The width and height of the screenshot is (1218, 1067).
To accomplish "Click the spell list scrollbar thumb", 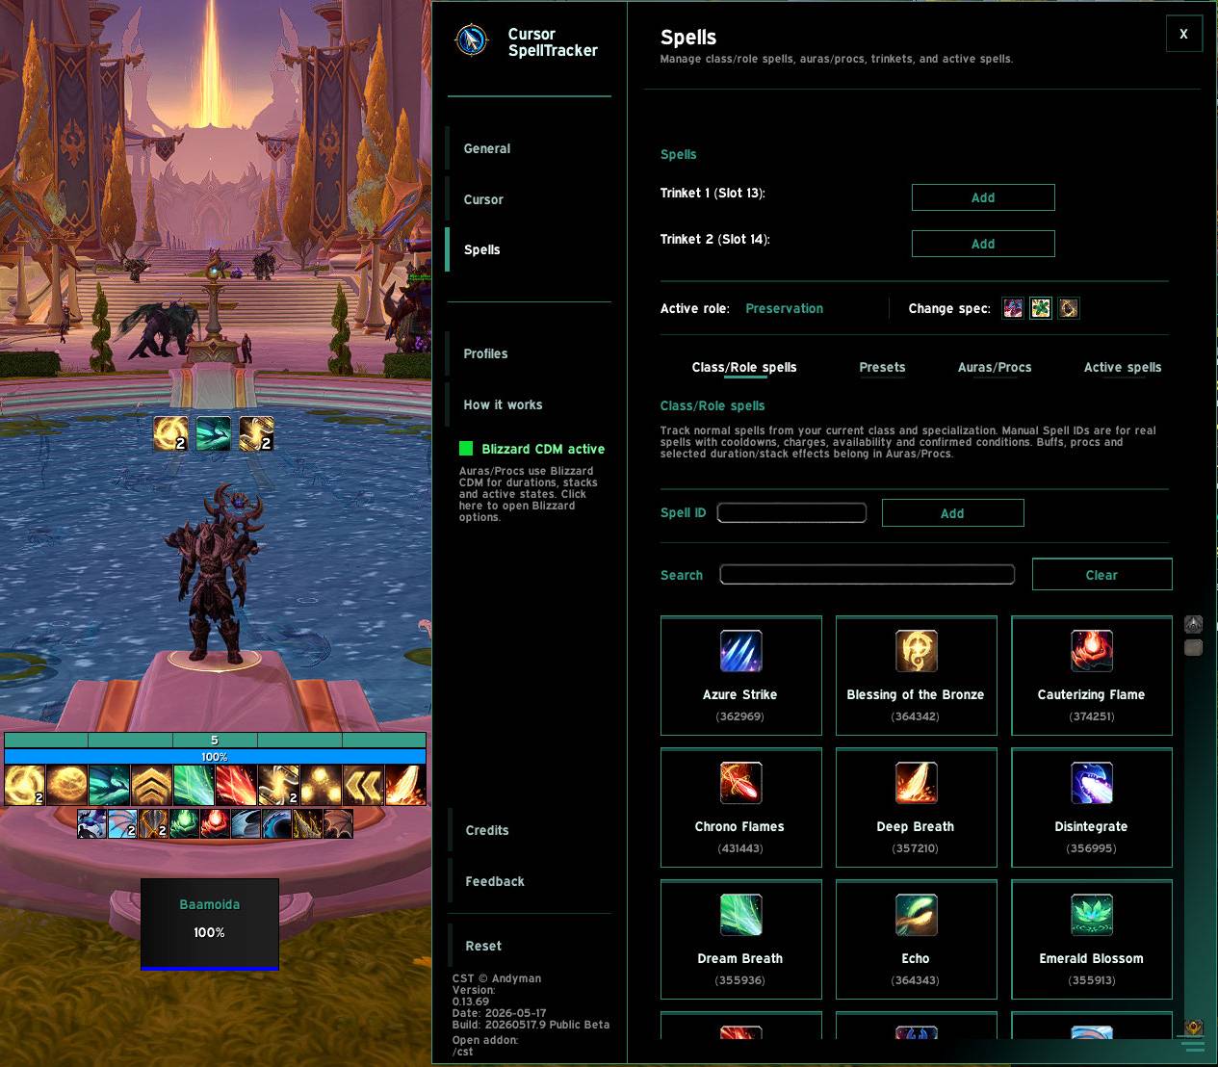I will (1193, 648).
